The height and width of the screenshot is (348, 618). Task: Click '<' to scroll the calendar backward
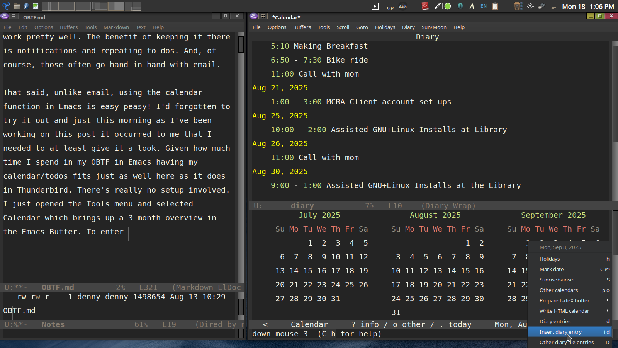(265, 324)
